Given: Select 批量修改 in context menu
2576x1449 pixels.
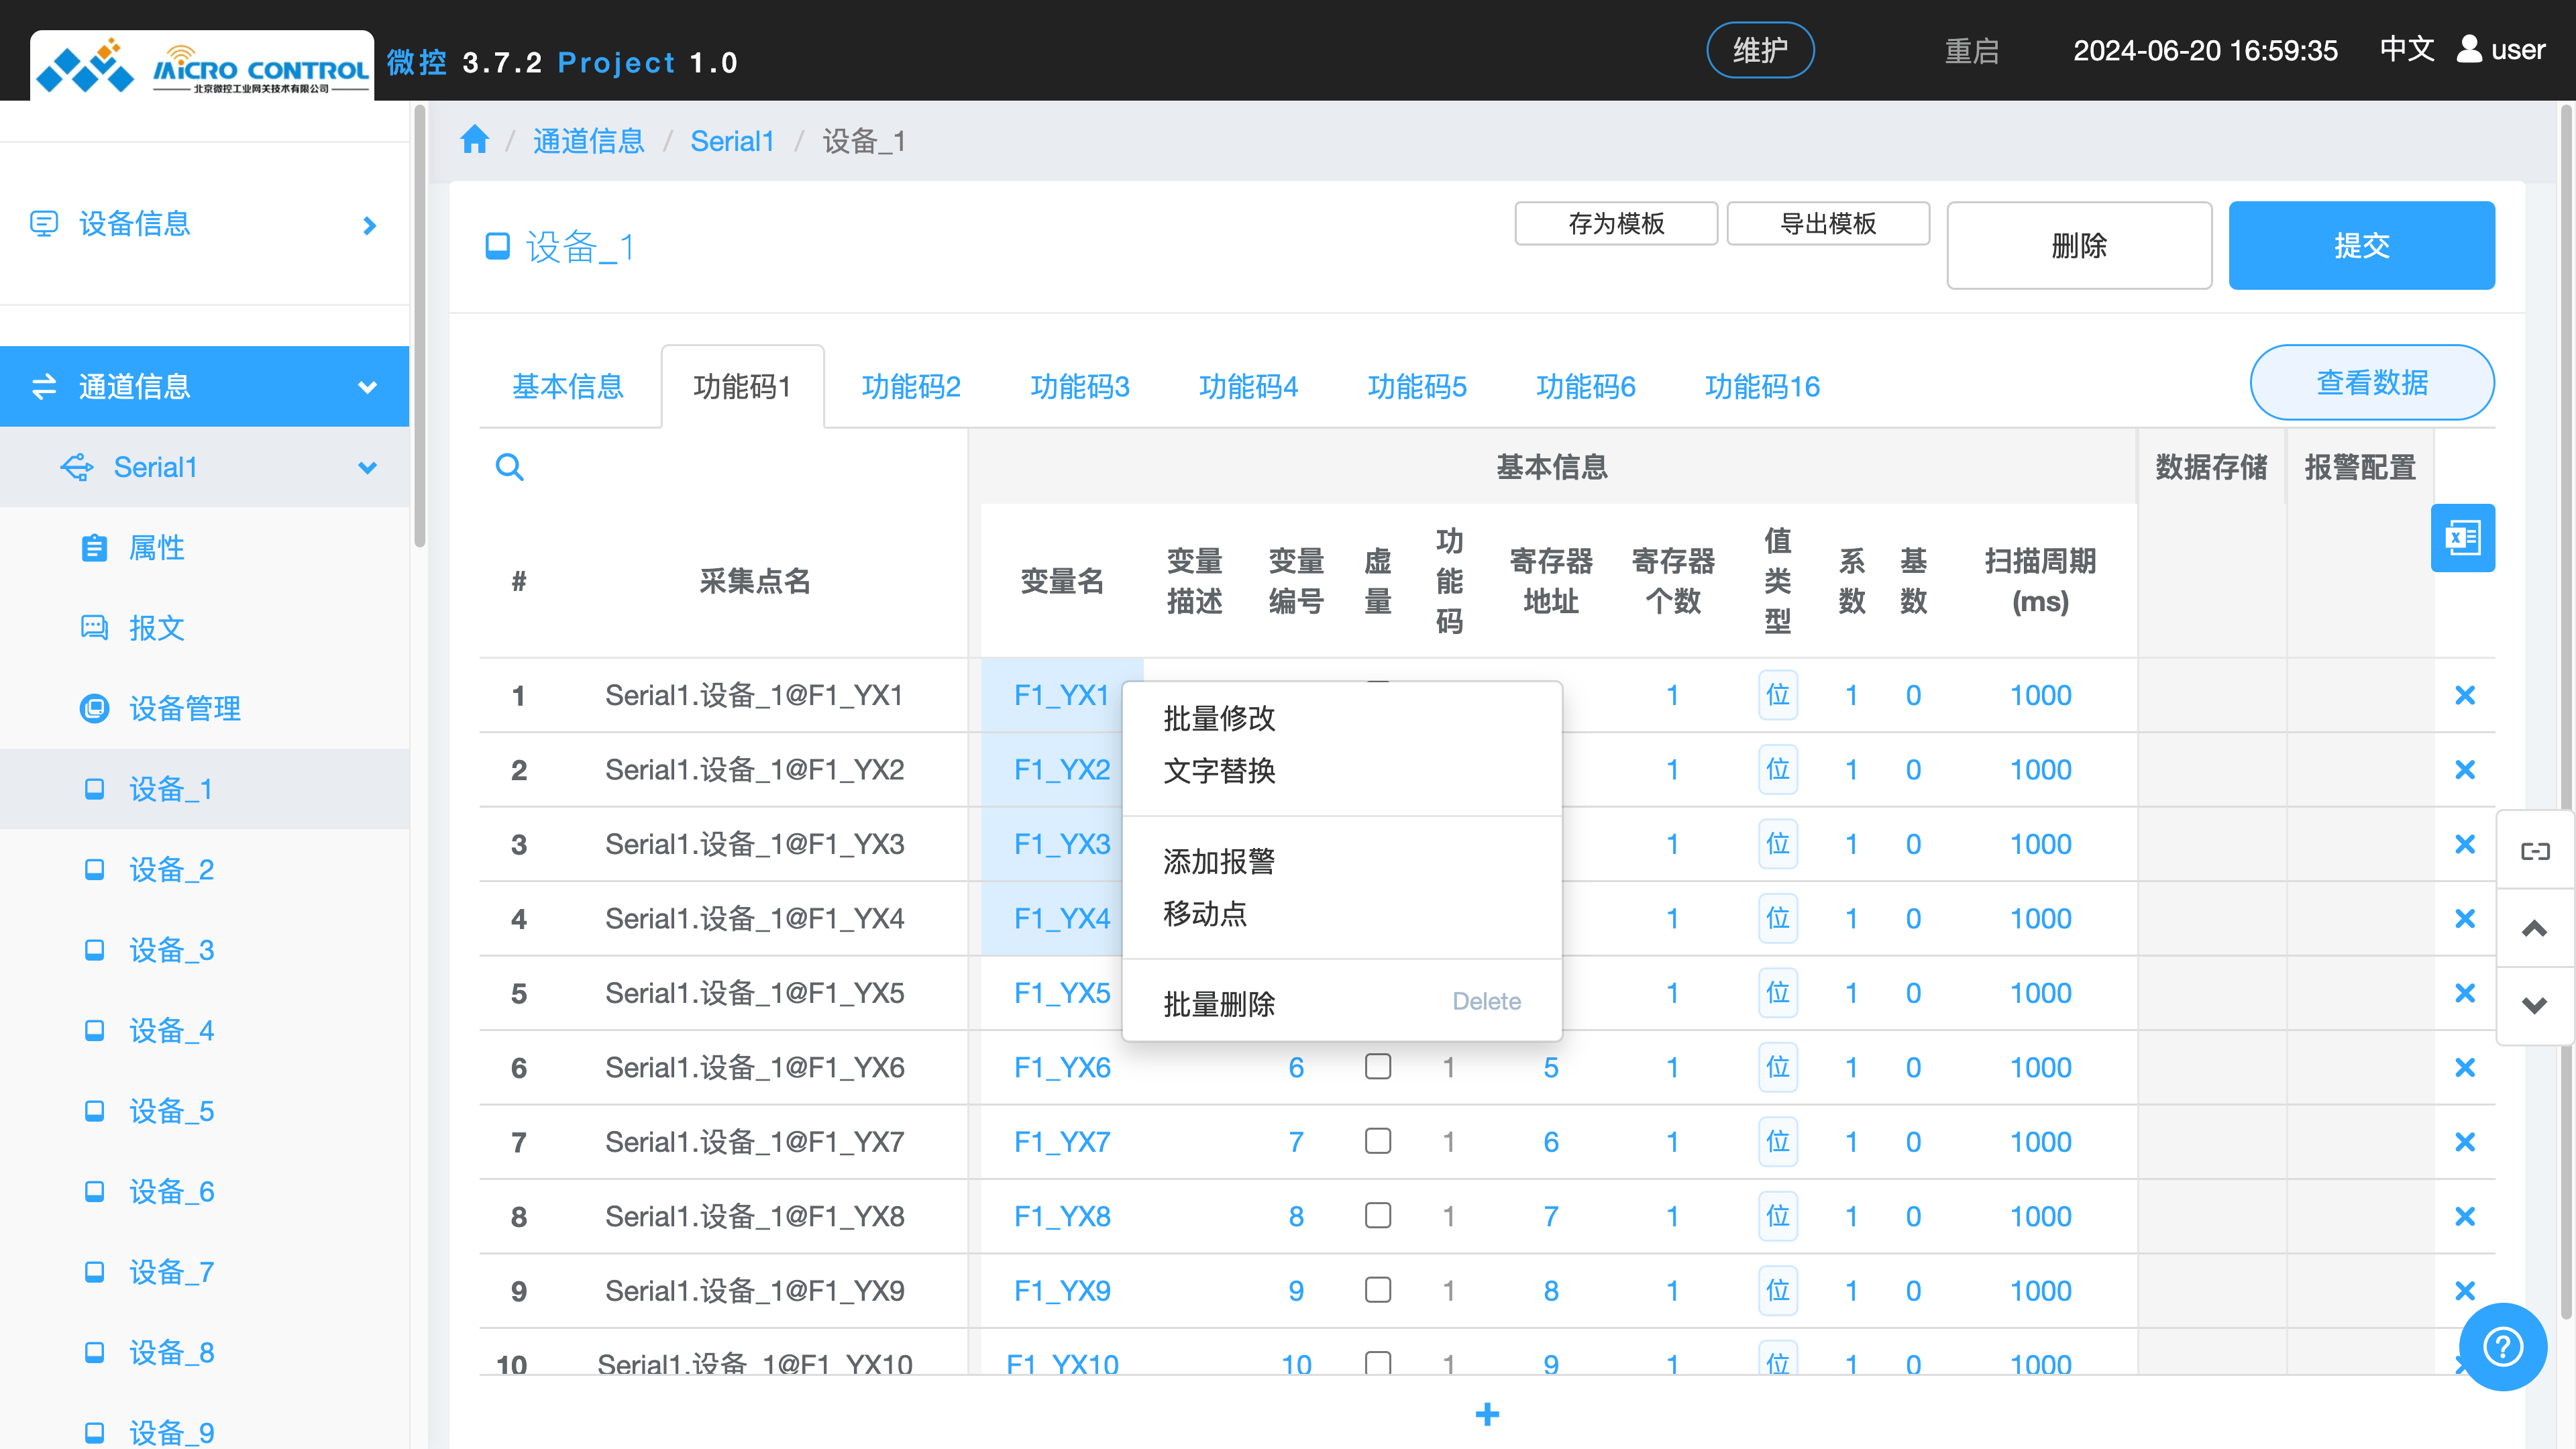Looking at the screenshot, I should coord(1219,718).
